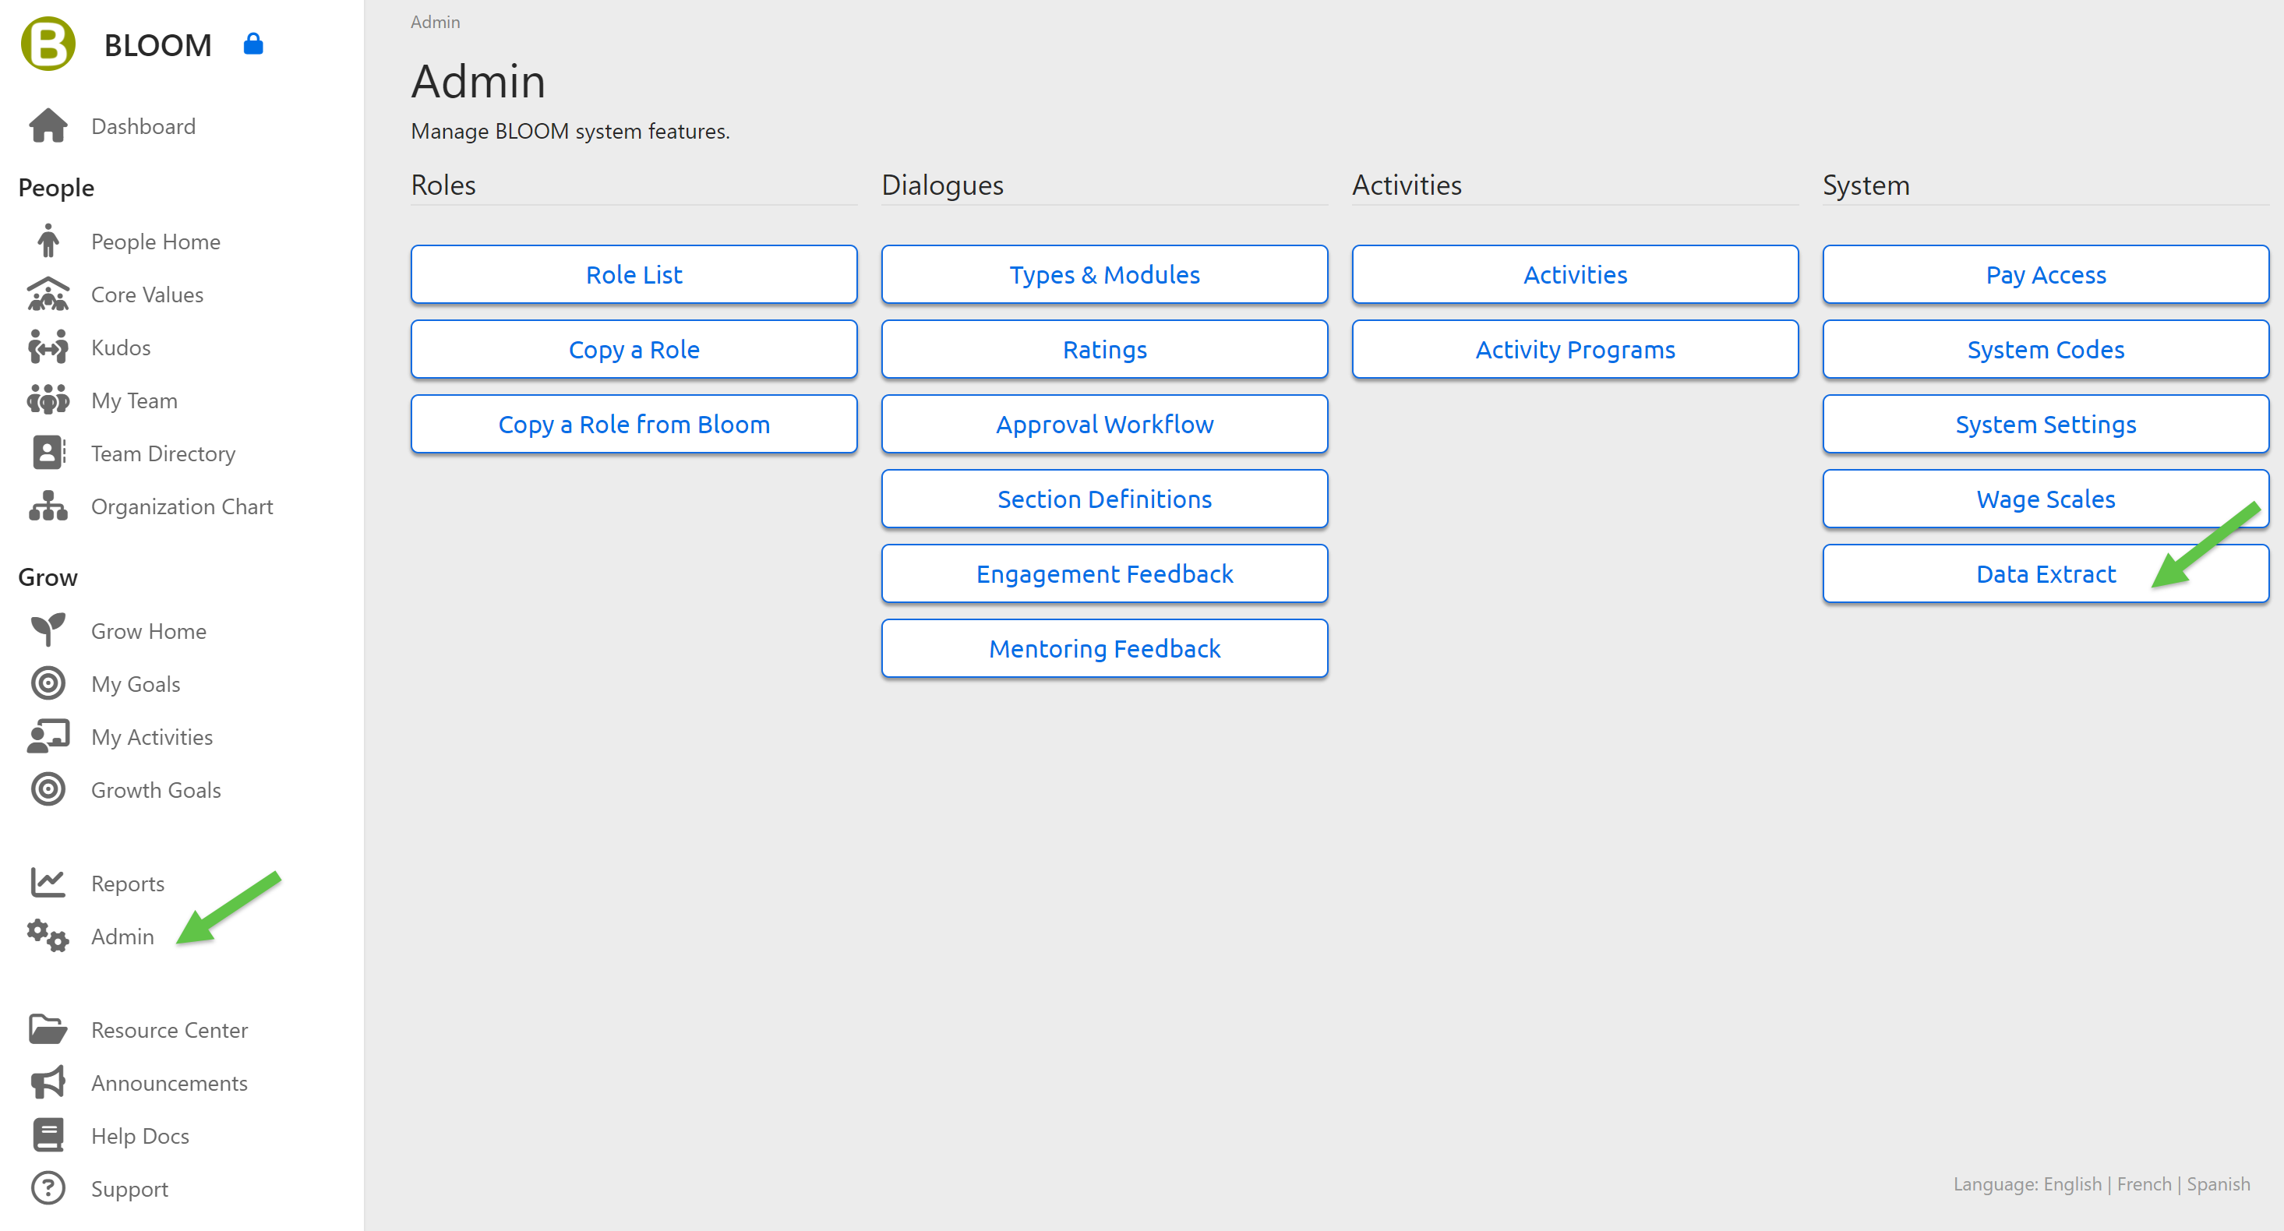This screenshot has height=1231, width=2284.
Task: View the Organization Chart
Action: tap(182, 506)
